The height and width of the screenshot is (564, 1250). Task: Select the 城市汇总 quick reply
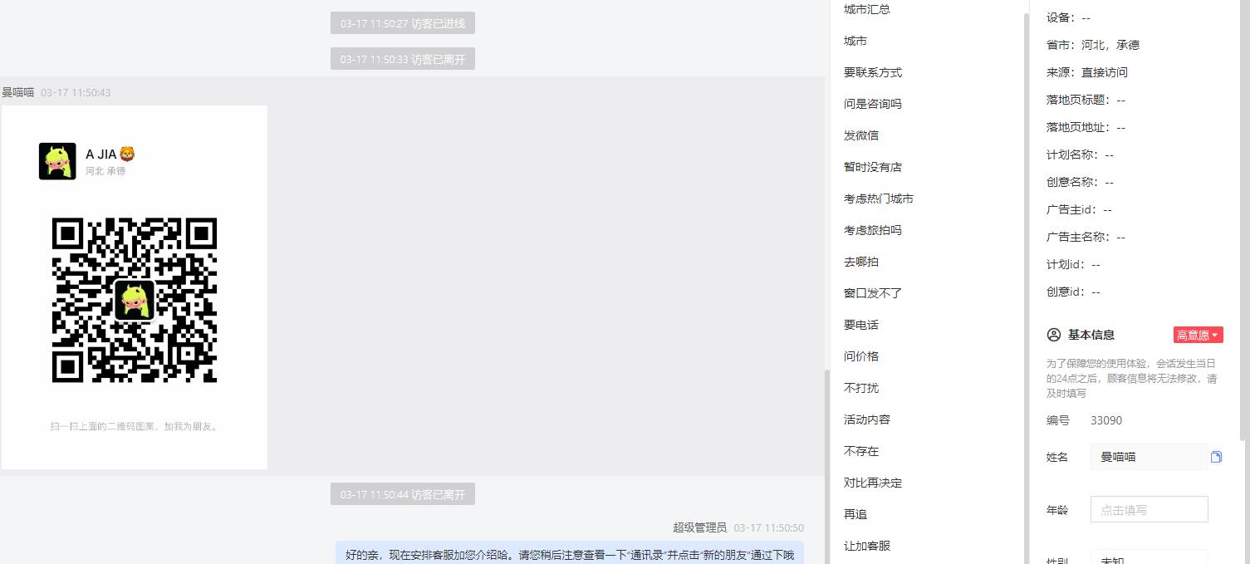click(x=867, y=9)
